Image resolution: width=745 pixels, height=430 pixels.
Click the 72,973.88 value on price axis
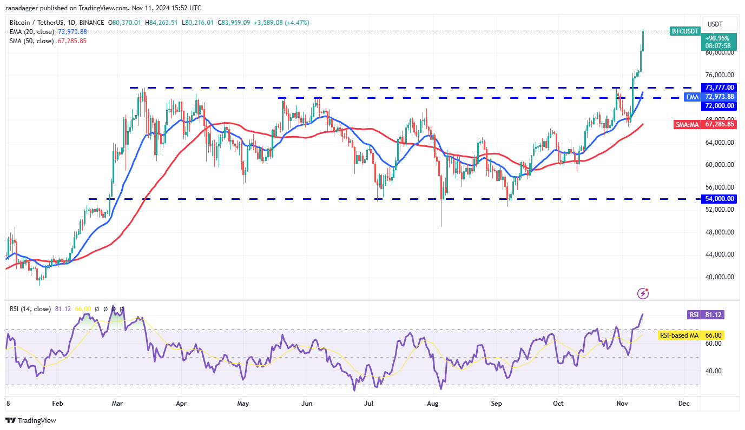tap(720, 97)
